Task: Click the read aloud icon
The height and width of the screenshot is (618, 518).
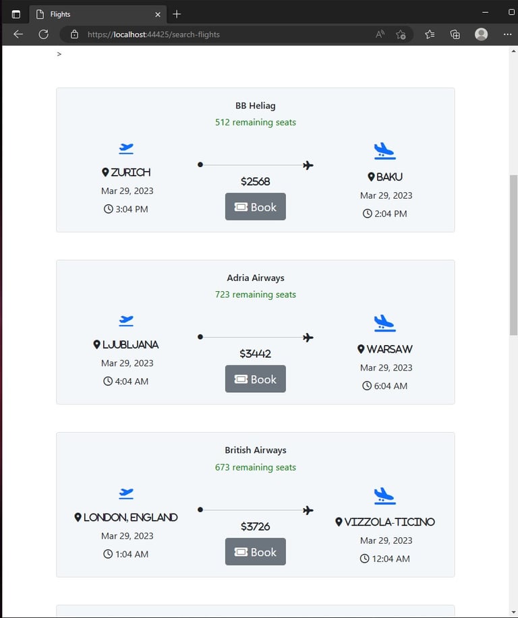Action: (380, 34)
